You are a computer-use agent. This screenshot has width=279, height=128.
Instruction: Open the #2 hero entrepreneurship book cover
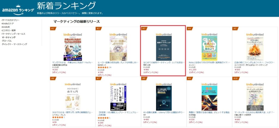coord(118,48)
